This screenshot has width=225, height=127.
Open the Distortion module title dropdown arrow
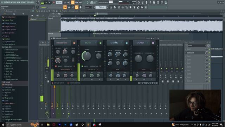(x=69, y=43)
